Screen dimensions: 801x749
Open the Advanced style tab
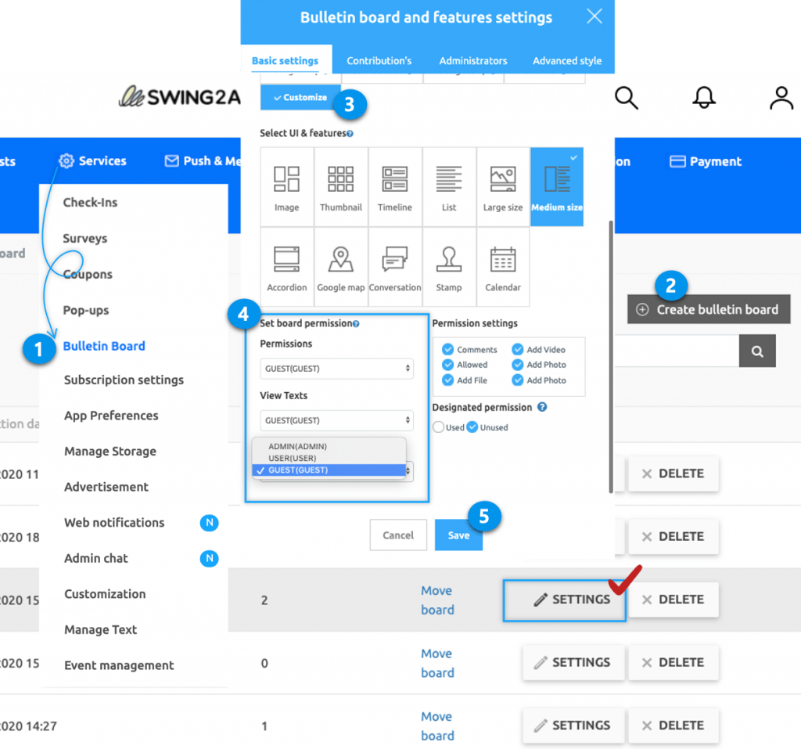click(x=566, y=60)
